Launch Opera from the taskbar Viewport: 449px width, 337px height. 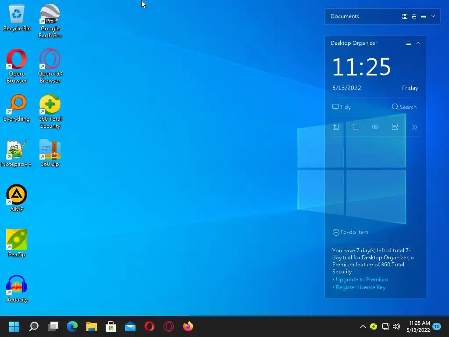click(x=149, y=326)
